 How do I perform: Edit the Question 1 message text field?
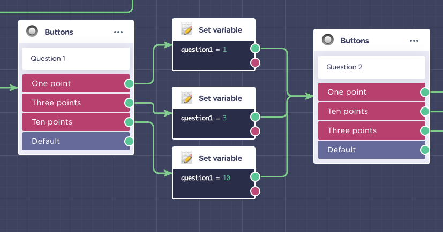click(x=76, y=59)
